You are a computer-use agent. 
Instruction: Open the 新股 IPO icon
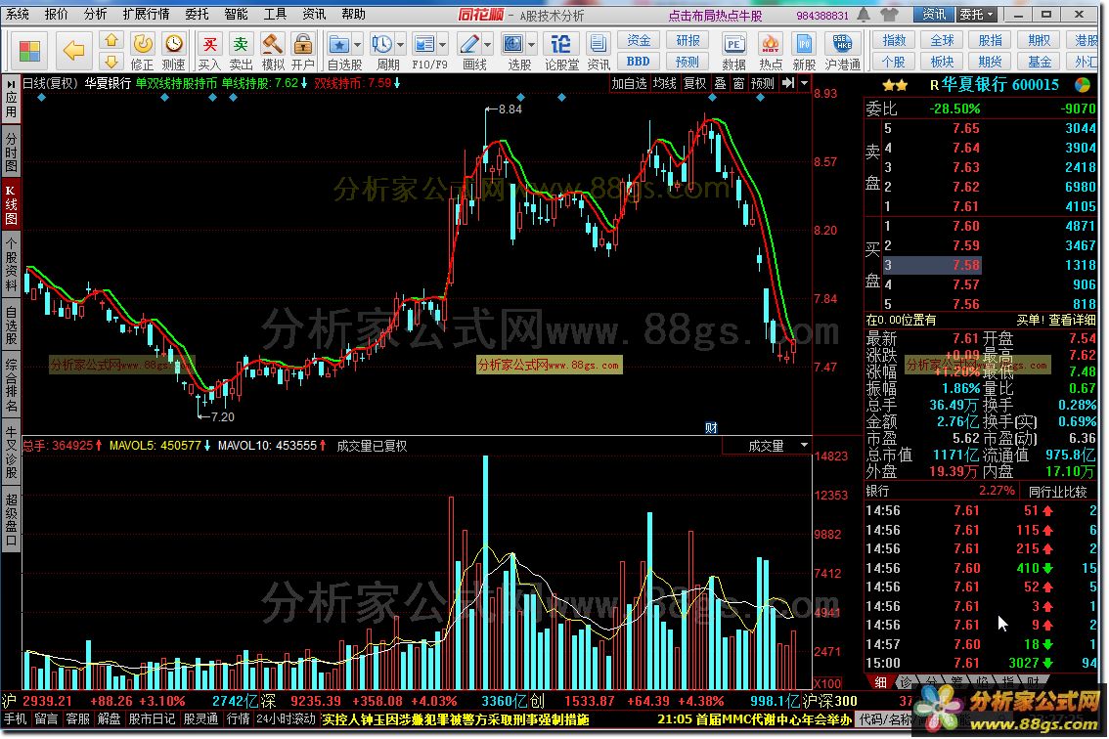[x=804, y=52]
